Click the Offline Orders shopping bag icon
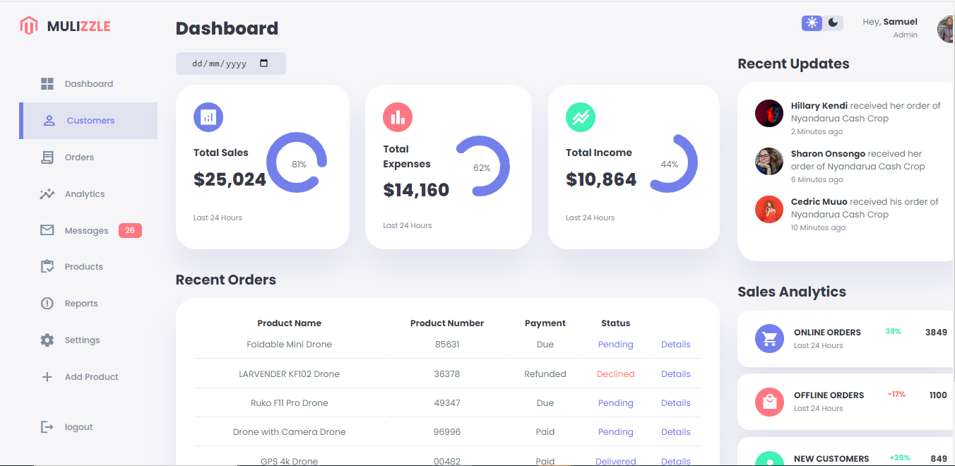955x466 pixels. point(769,402)
